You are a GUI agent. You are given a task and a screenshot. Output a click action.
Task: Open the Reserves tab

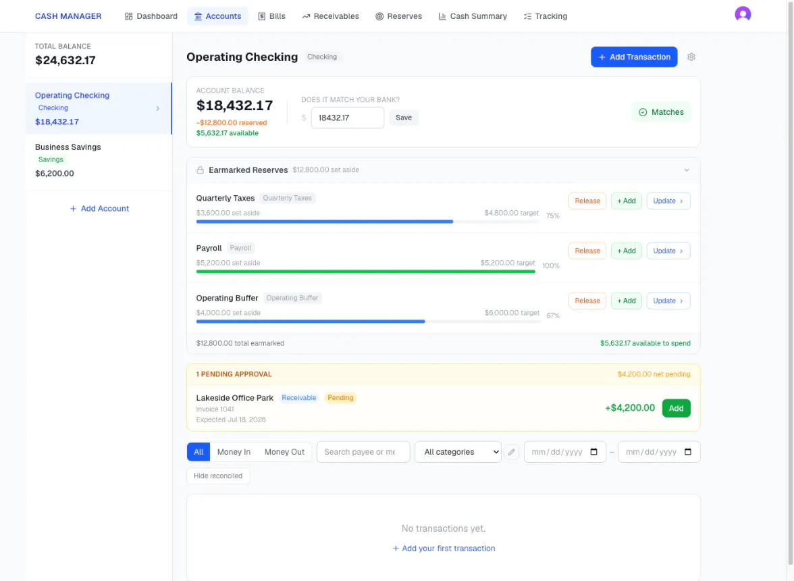point(398,16)
